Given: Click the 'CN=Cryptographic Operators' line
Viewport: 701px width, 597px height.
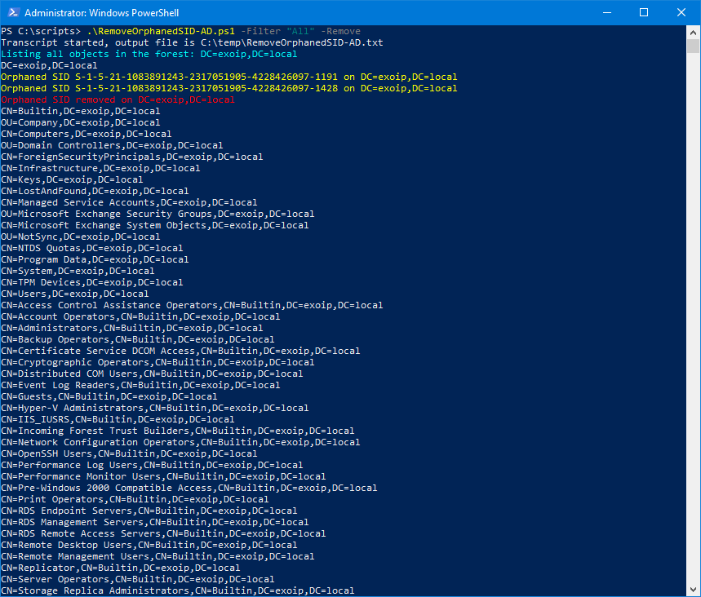Looking at the screenshot, I should tap(158, 362).
